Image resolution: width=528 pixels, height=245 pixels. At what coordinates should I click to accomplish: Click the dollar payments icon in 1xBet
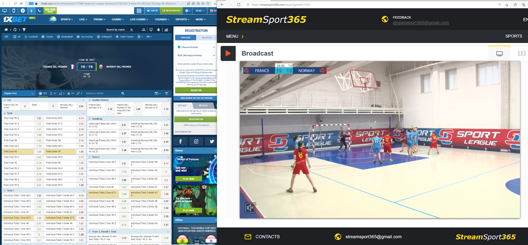31,11
